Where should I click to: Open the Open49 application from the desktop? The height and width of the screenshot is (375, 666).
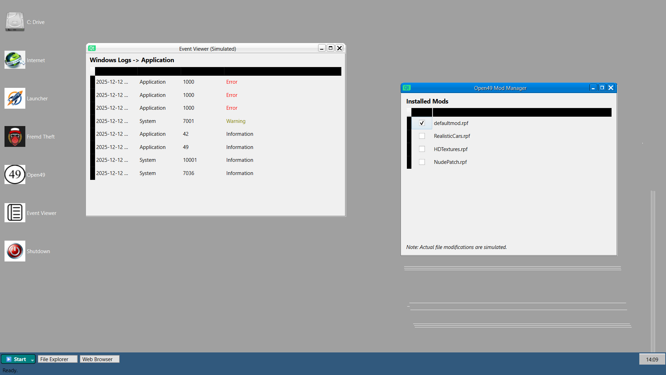[x=15, y=174]
